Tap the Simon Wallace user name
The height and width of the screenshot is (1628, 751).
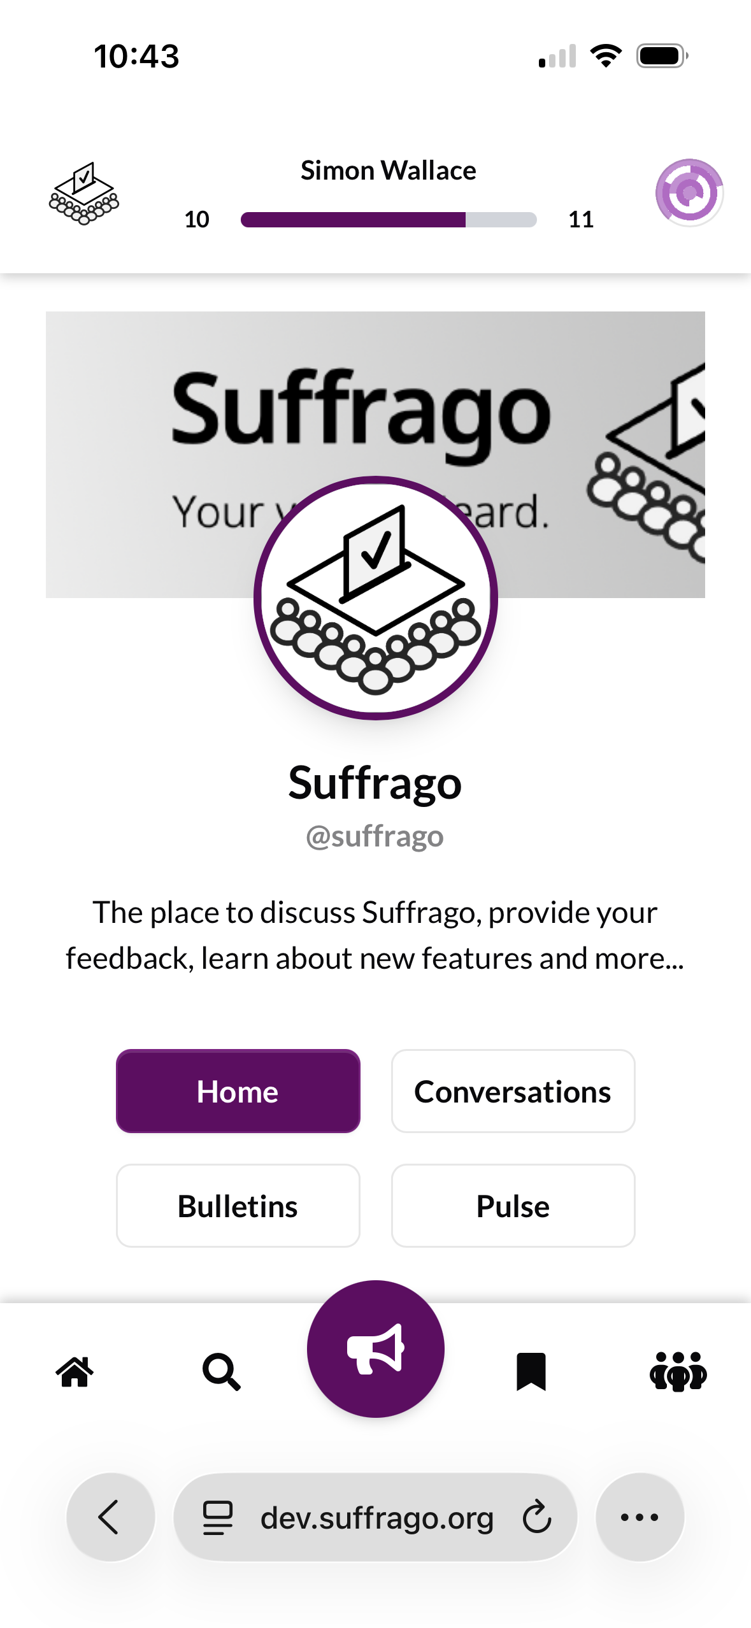pyautogui.click(x=389, y=171)
